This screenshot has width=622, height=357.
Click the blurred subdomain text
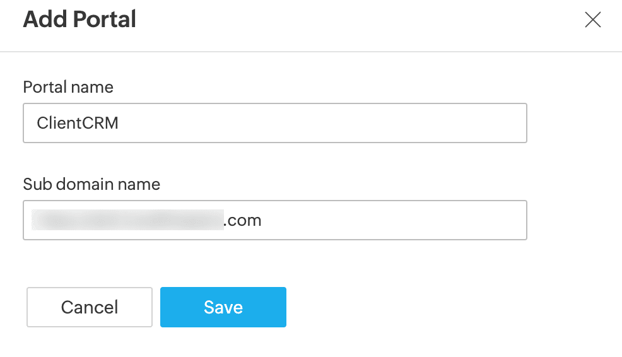pos(127,220)
